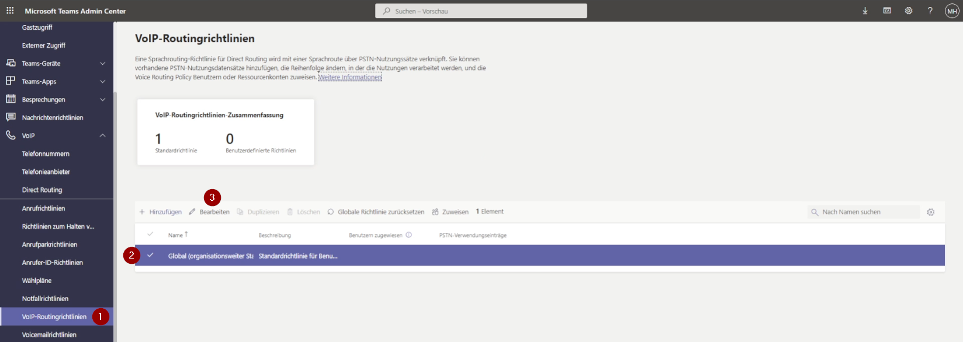The height and width of the screenshot is (342, 963).
Task: Open Notfallrichtlinien in the sidebar
Action: 45,299
